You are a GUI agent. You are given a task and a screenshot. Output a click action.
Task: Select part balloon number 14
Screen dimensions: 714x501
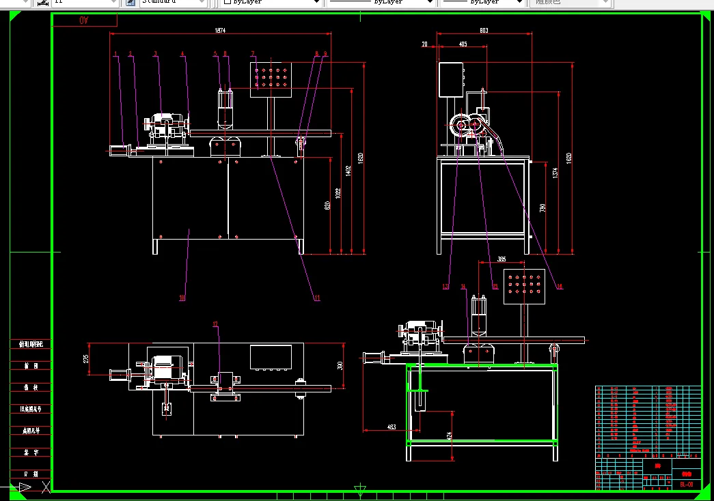click(x=463, y=286)
